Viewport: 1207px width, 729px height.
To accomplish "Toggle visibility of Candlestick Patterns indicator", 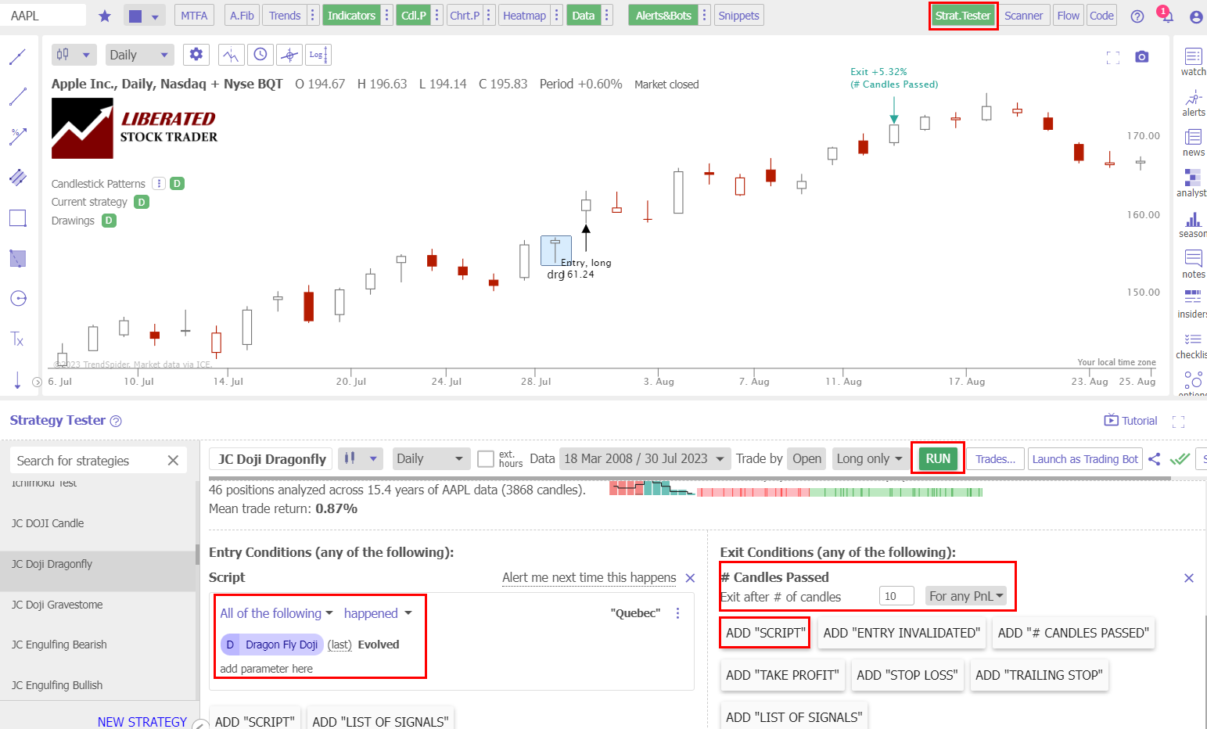I will (x=177, y=183).
